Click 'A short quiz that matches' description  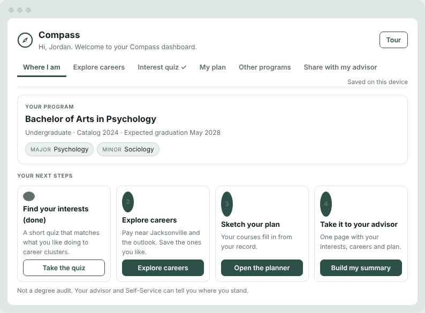pyautogui.click(x=61, y=242)
